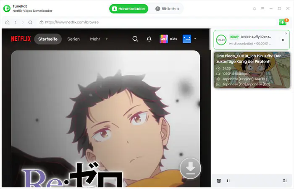
Task: Open Netflix notifications bell
Action: point(149,39)
